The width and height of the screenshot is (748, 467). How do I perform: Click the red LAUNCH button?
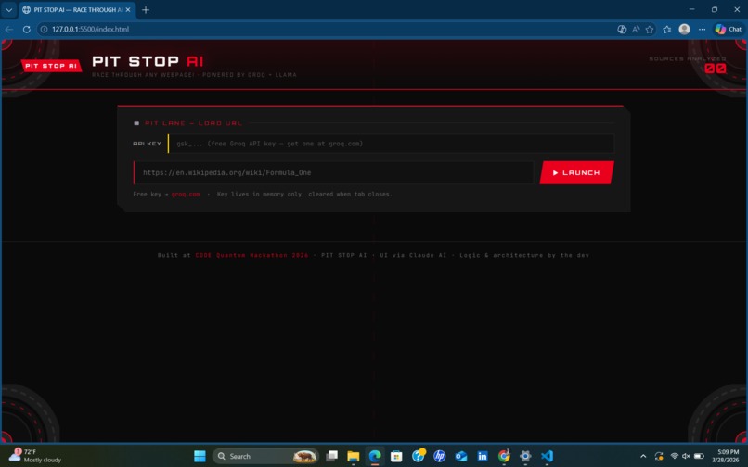click(576, 172)
